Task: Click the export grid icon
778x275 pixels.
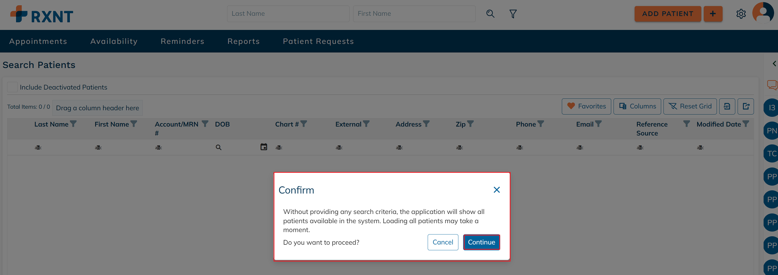Action: [x=746, y=106]
